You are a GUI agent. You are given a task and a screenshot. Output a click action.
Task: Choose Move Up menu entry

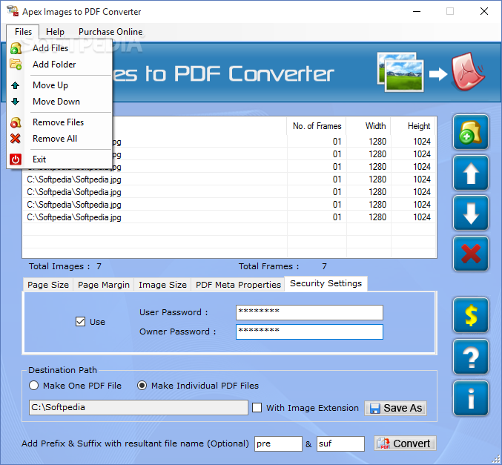click(x=59, y=85)
